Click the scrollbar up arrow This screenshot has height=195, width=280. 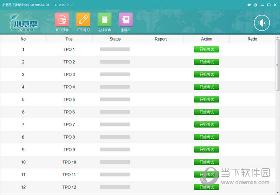click(277, 37)
